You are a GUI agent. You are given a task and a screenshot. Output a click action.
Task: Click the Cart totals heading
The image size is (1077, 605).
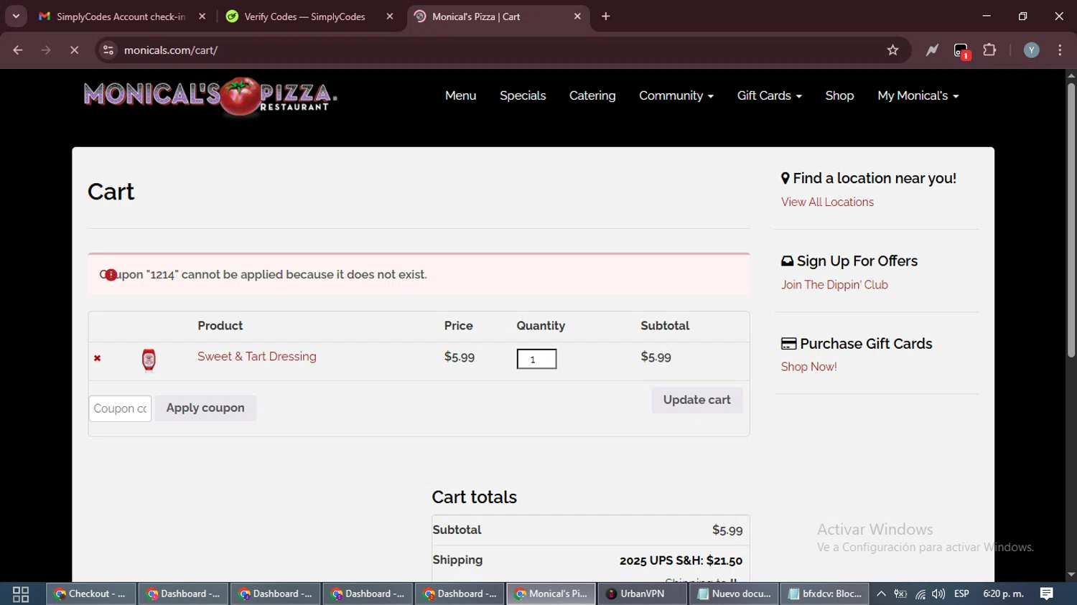pos(474,497)
